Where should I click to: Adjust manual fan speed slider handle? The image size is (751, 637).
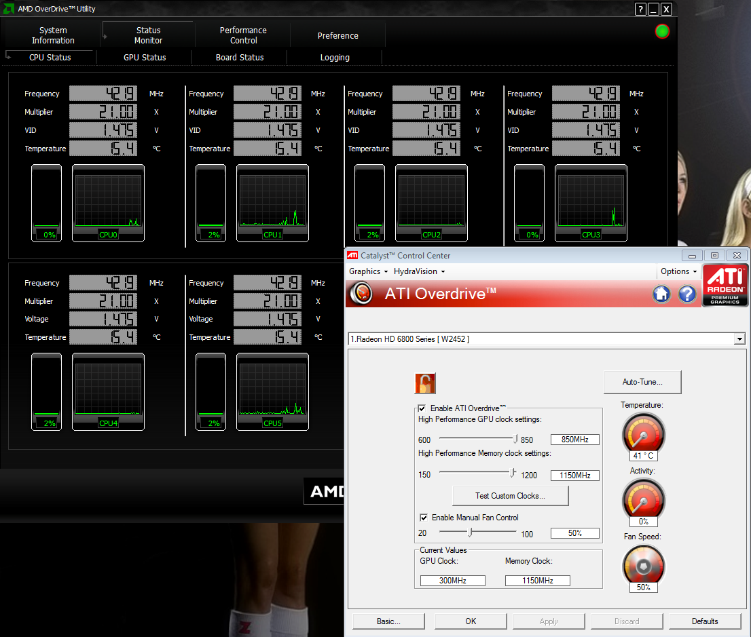[x=471, y=532]
